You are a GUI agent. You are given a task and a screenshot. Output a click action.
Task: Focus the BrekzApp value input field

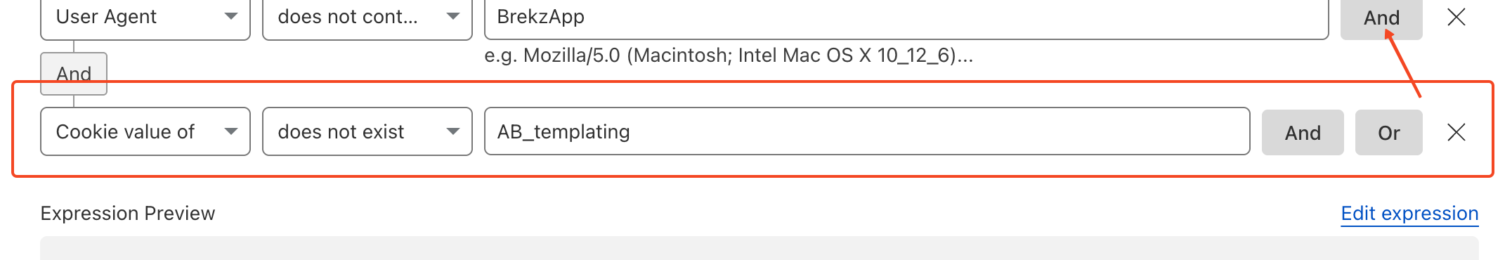(906, 17)
